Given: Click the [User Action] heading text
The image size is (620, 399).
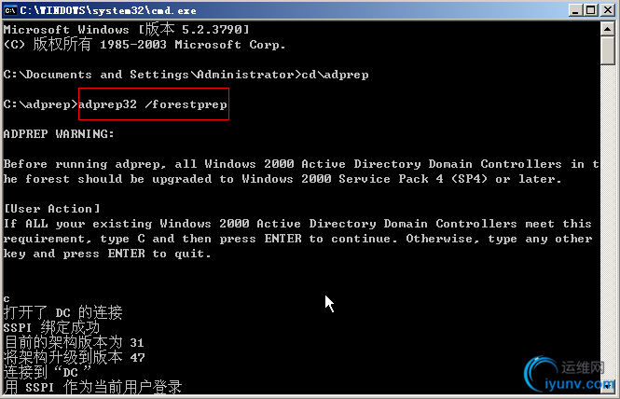Looking at the screenshot, I should [x=51, y=209].
